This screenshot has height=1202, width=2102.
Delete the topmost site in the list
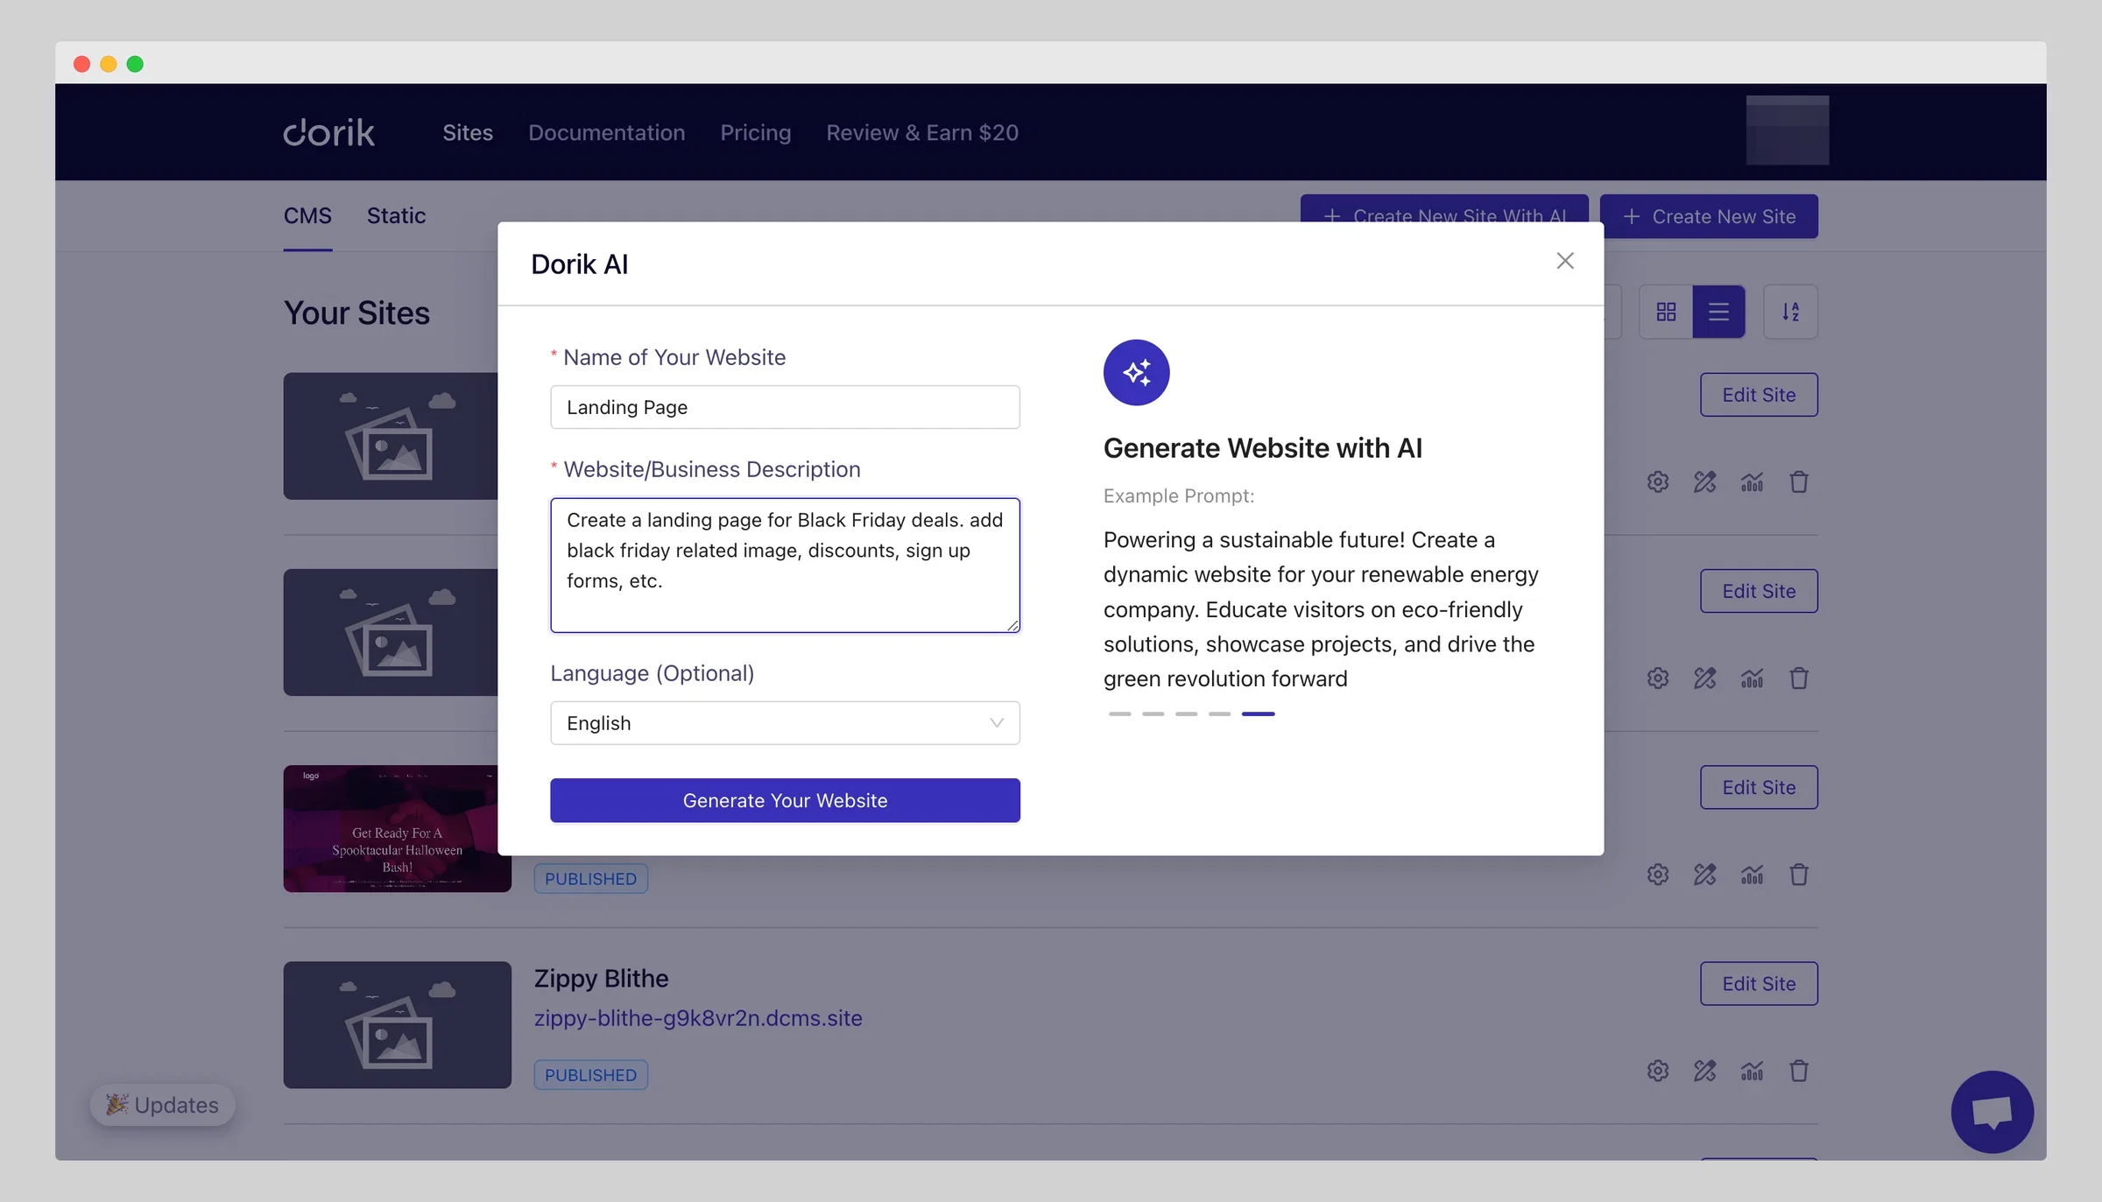click(1799, 482)
